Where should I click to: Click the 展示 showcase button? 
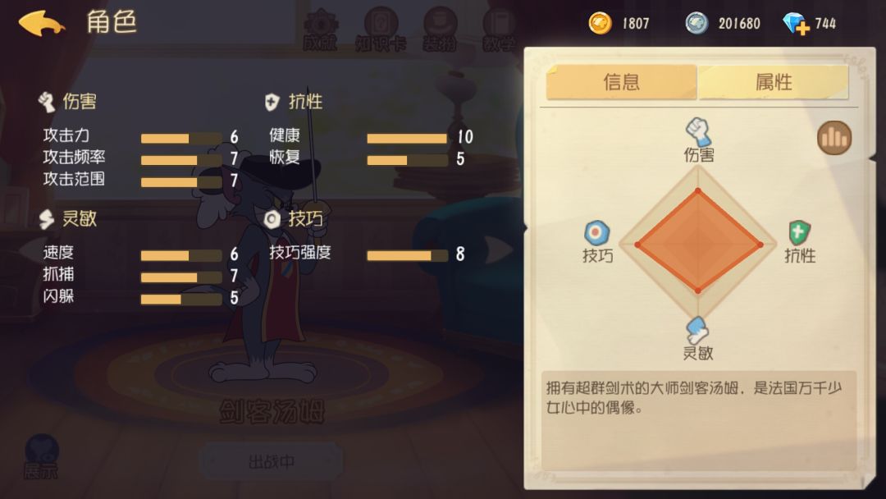41,456
